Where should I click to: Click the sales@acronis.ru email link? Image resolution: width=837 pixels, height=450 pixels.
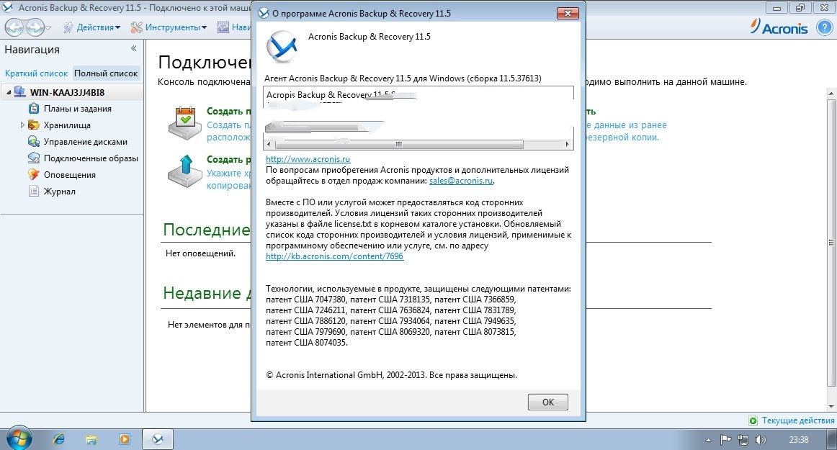coord(461,181)
